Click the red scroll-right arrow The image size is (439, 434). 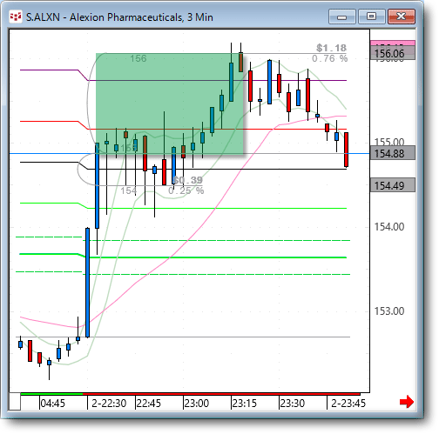tap(406, 402)
